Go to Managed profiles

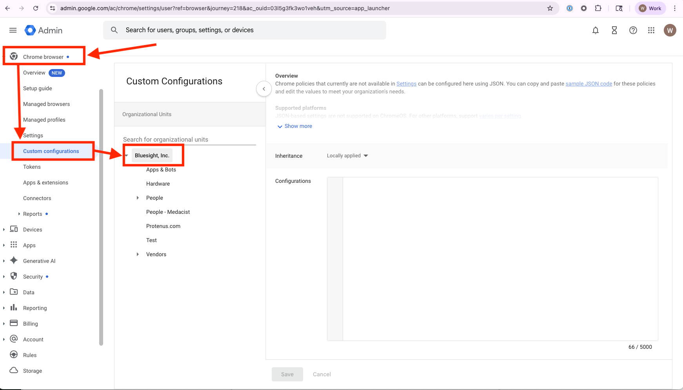pos(44,120)
